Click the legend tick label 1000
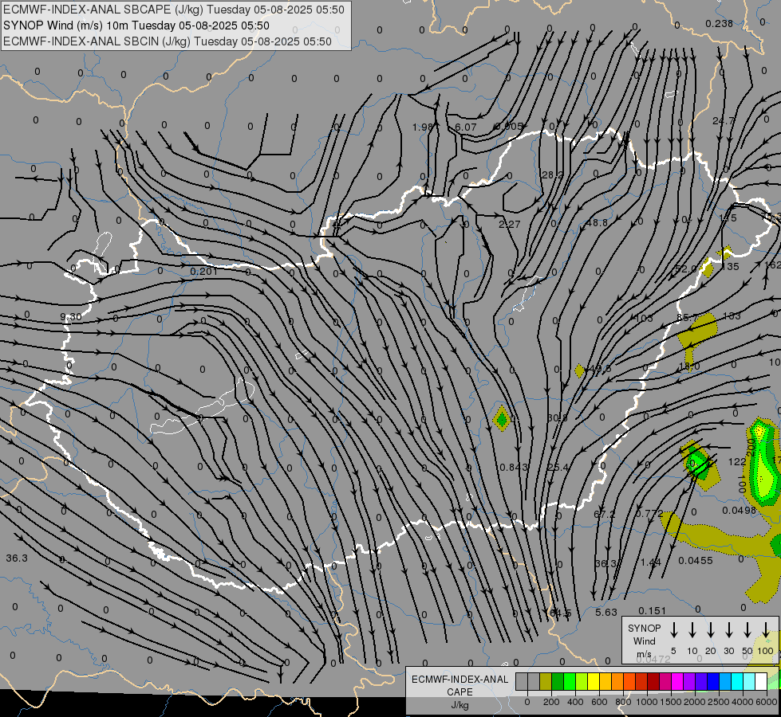781x717 pixels. (x=646, y=702)
